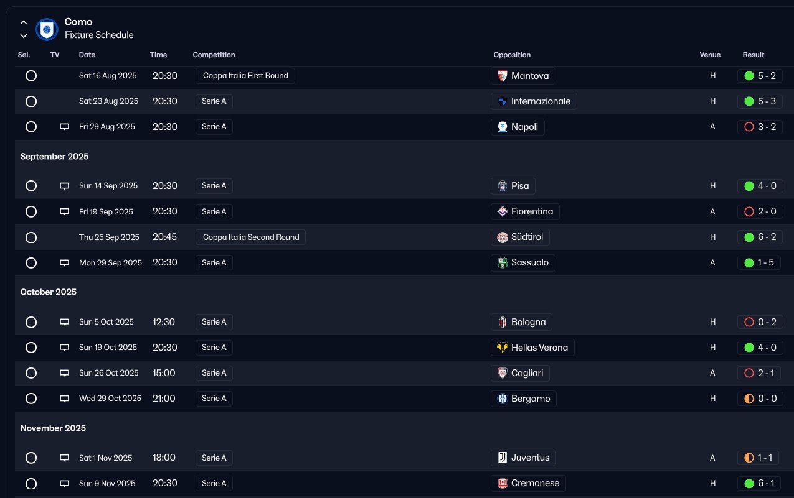
Task: Click the up chevron beside Como
Action: click(24, 23)
